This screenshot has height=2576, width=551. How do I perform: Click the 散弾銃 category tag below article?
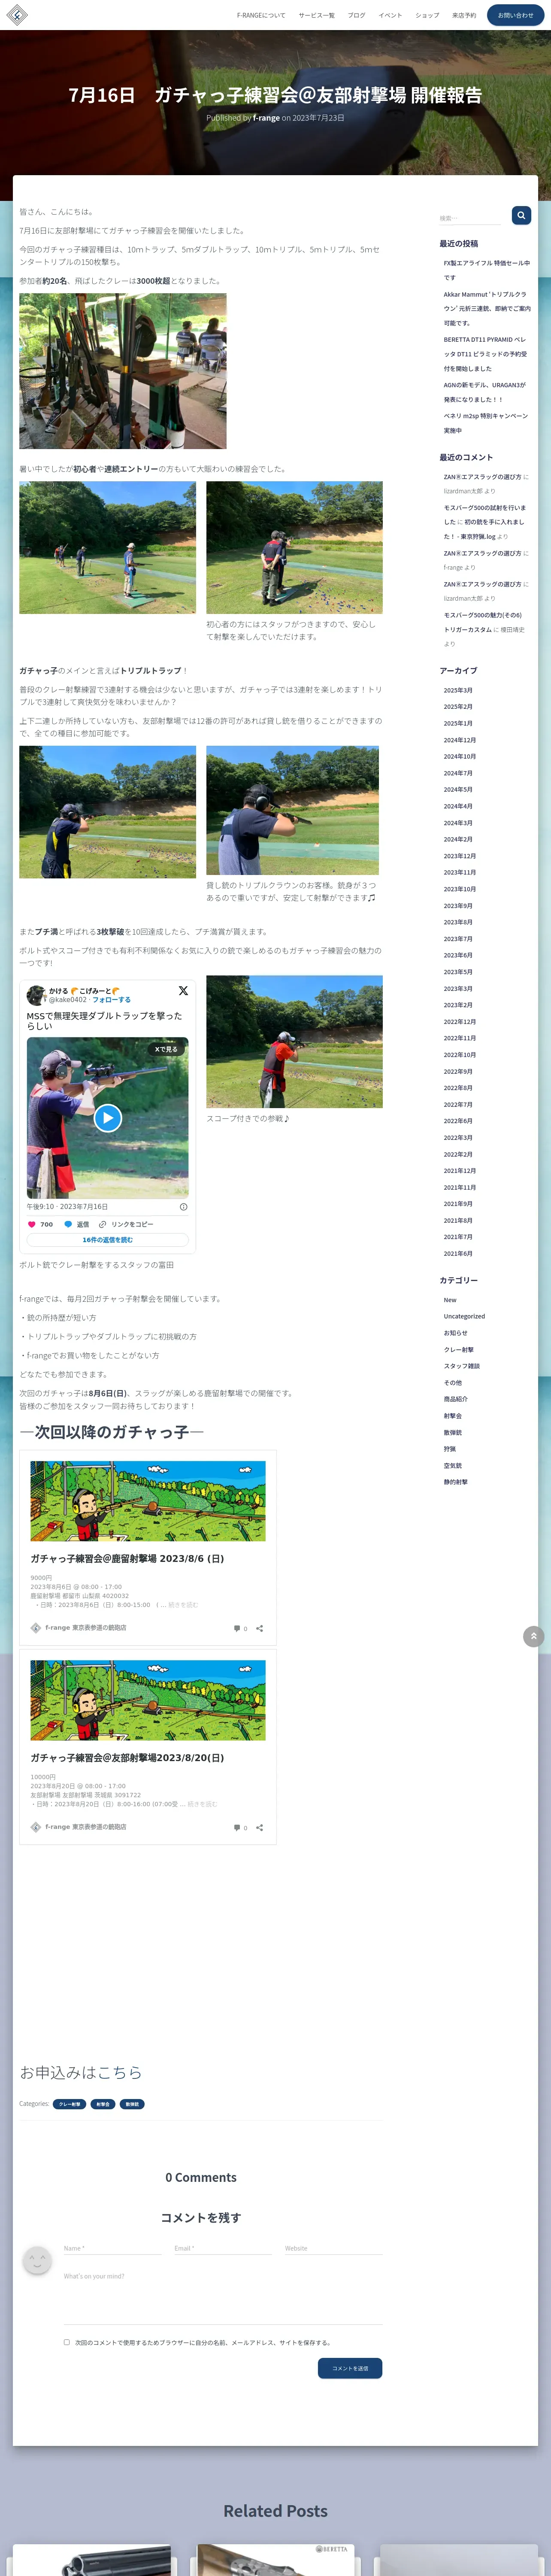[x=132, y=2104]
